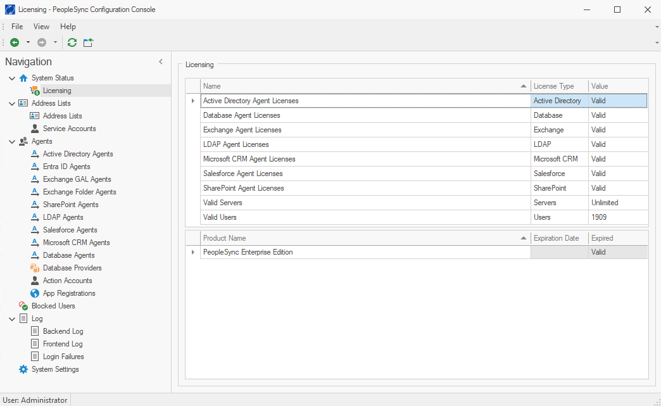Viewport: 661px width, 406px height.
Task: Click the Unlimited value for Valid Servers
Action: pos(605,203)
